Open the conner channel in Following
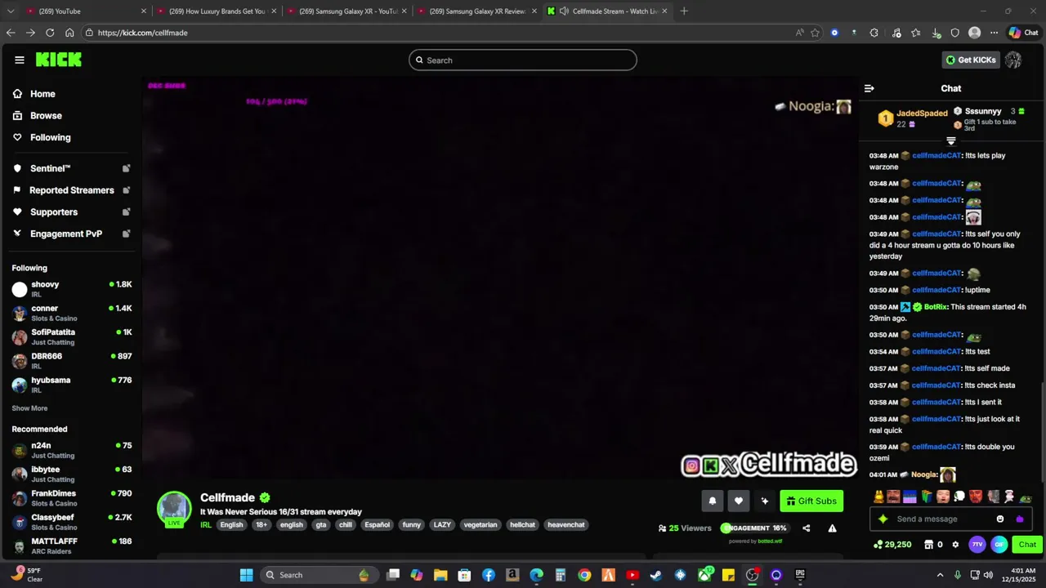 pyautogui.click(x=72, y=313)
